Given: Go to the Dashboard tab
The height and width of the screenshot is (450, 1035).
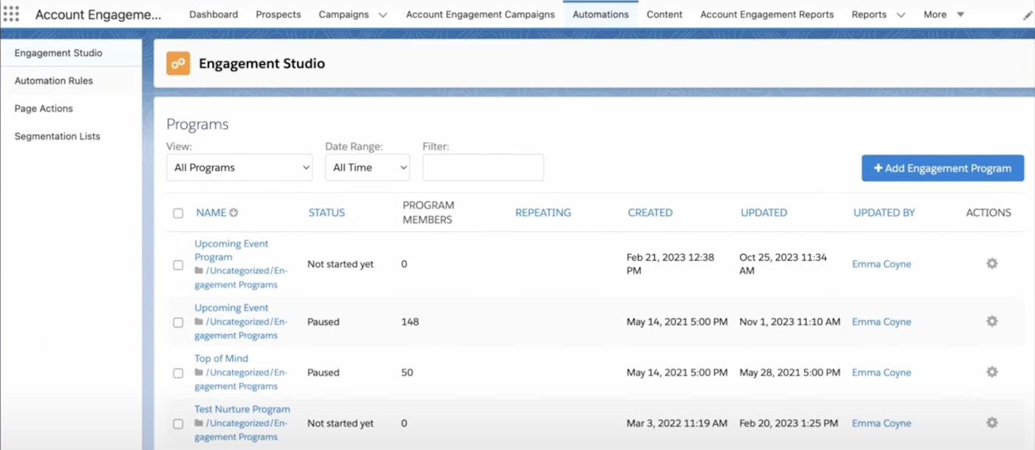Looking at the screenshot, I should [x=214, y=14].
